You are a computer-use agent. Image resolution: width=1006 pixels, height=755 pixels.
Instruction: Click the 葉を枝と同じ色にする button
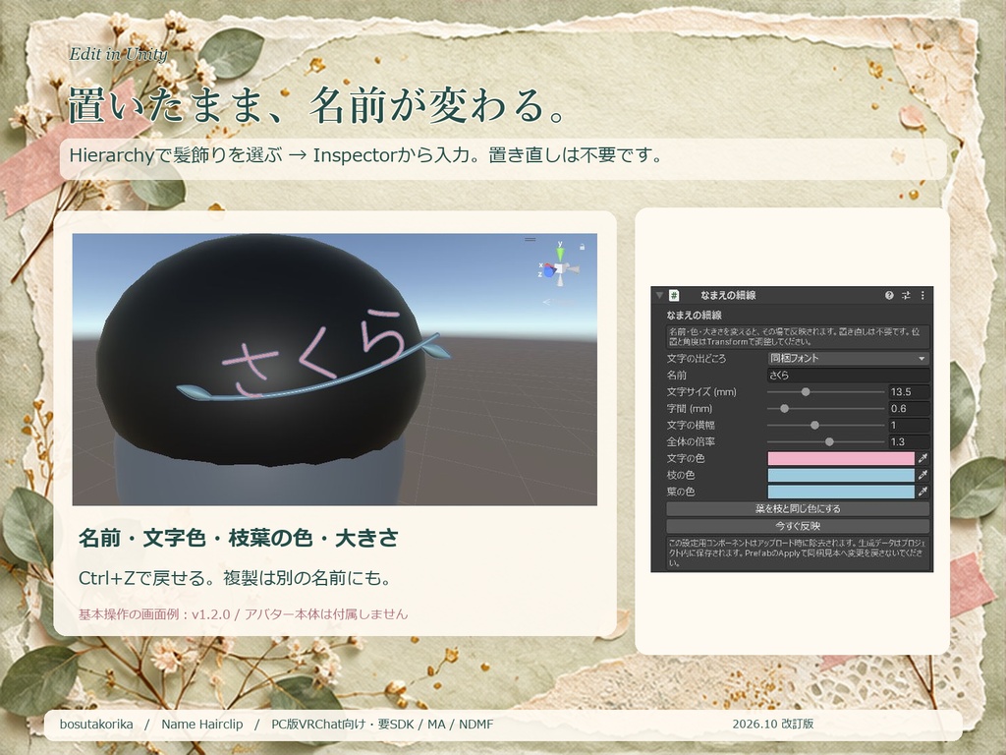pos(798,509)
